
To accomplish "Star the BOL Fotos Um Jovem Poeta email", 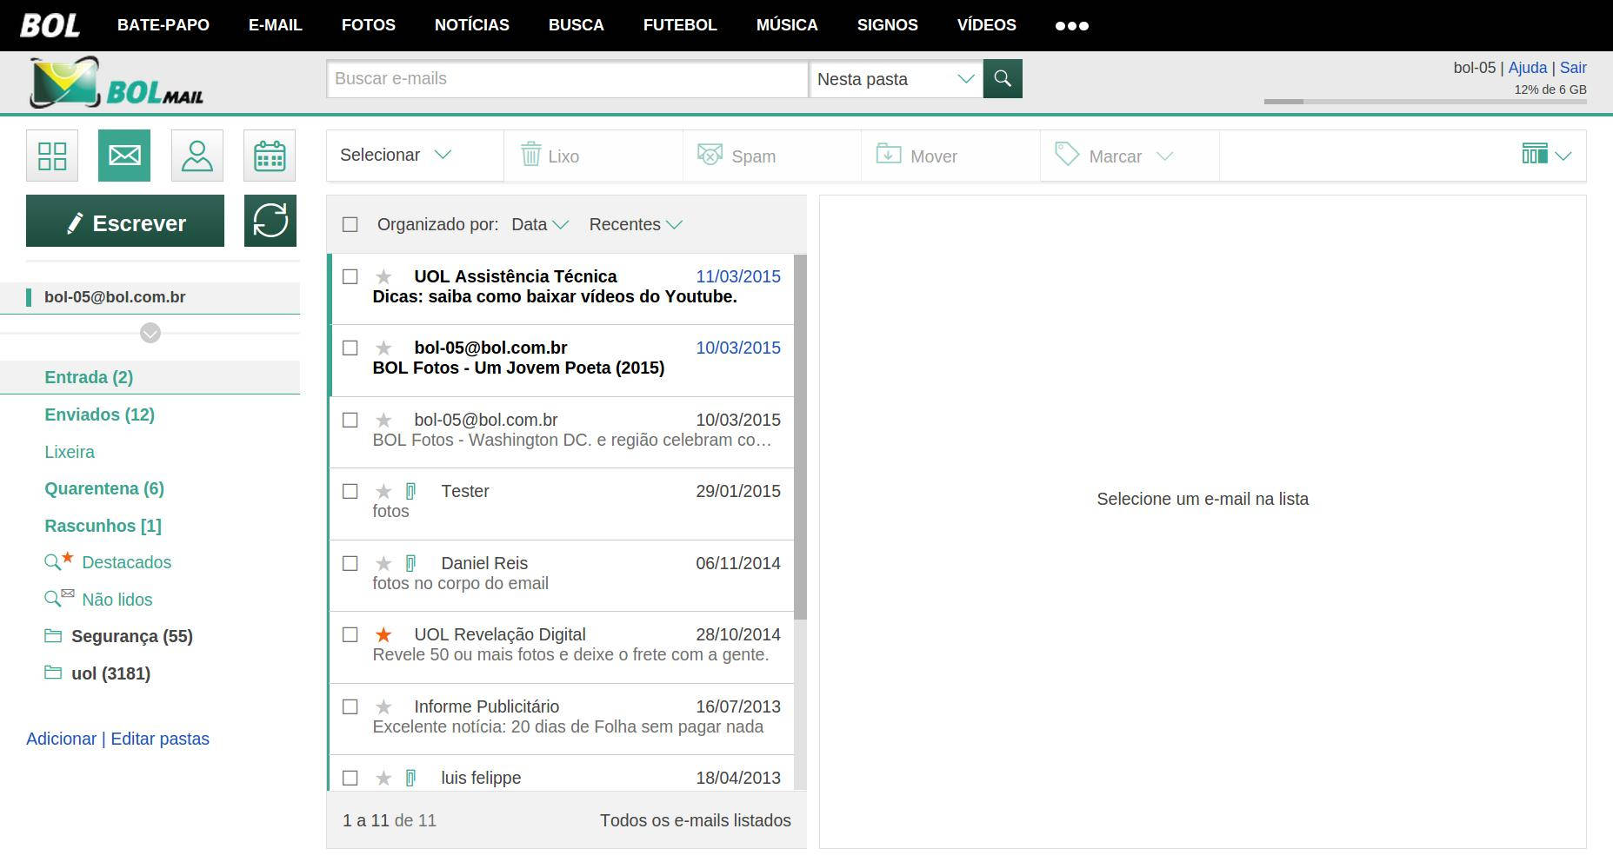I will (x=383, y=348).
